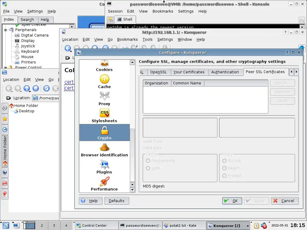Open Browser Identification settings
The height and width of the screenshot is (230, 307).
pos(104,150)
